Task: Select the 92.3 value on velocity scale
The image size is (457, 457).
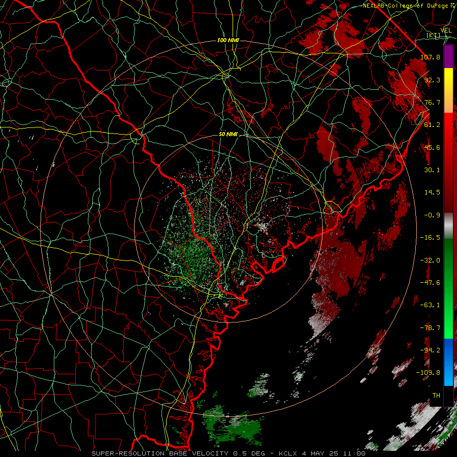Action: tap(432, 80)
